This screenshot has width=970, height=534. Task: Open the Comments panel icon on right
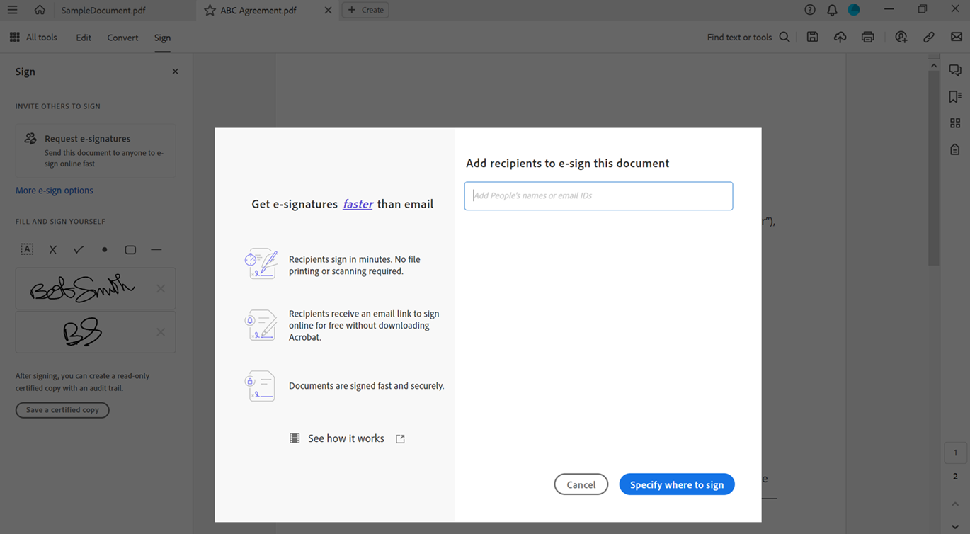point(954,70)
